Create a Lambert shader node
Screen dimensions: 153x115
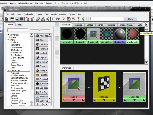42,53
